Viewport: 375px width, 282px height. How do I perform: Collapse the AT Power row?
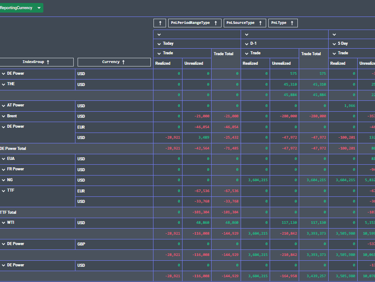coord(3,106)
